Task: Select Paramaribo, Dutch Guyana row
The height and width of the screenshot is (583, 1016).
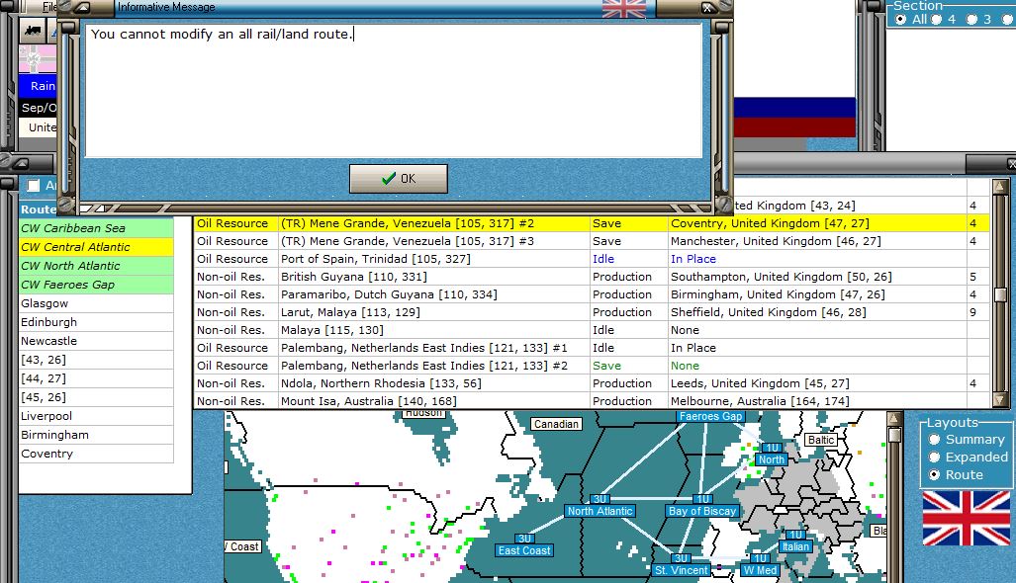Action: click(592, 294)
